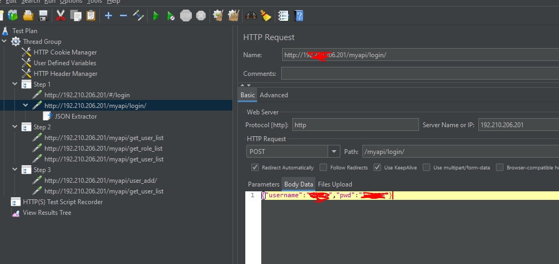
Task: Collapse the Step 1 controller
Action: click(x=15, y=84)
